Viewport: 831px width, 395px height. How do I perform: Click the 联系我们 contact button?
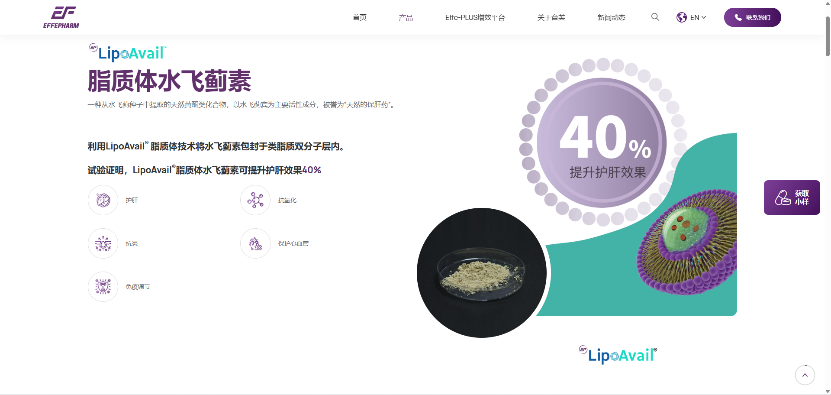(752, 17)
